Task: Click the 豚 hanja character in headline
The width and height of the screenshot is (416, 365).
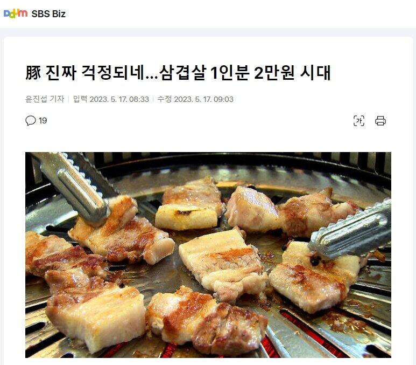Action: click(33, 73)
